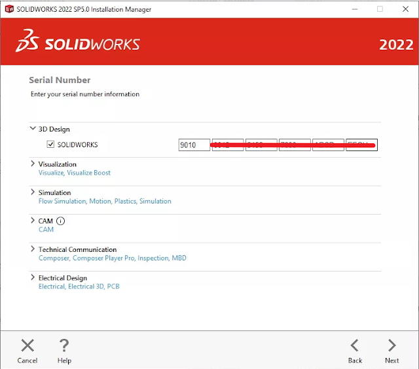The width and height of the screenshot is (419, 369).
Task: Click the Simulation heading text
Action: click(x=54, y=192)
